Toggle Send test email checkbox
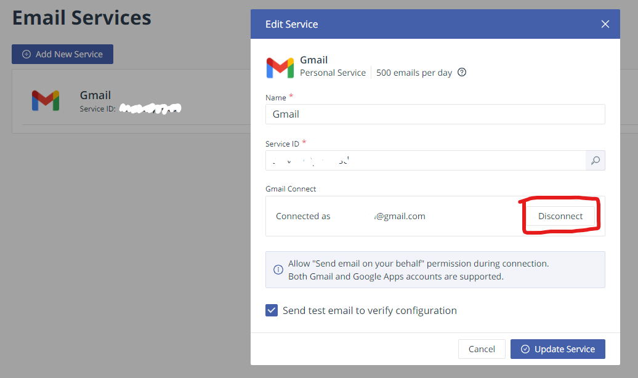Screen dimensions: 638x378 pos(272,310)
